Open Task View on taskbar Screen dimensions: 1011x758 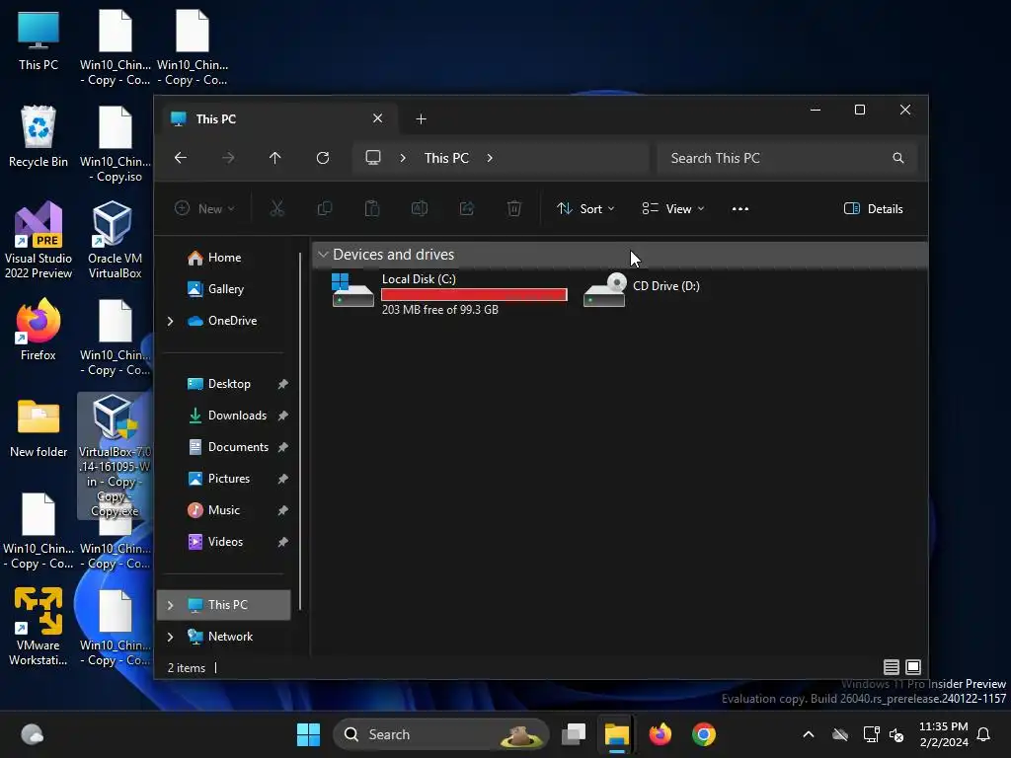click(x=574, y=734)
